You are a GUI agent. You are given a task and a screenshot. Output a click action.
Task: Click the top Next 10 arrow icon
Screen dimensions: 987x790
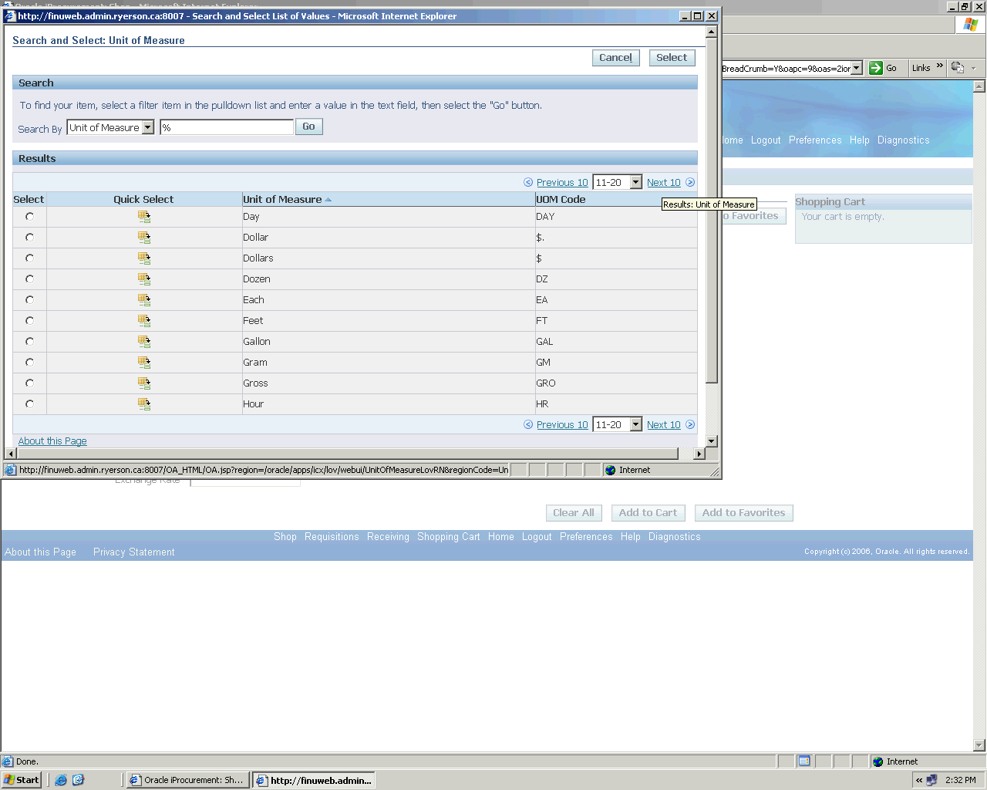click(x=690, y=183)
